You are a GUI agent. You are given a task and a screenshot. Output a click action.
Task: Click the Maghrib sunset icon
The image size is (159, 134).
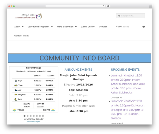(16, 94)
